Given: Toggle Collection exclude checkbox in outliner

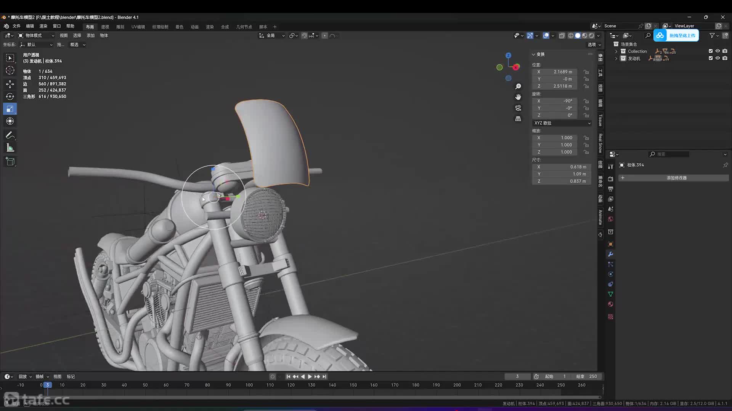Looking at the screenshot, I should coord(710,51).
